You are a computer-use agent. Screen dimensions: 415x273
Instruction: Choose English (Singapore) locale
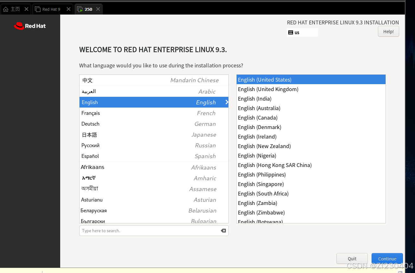pos(311,184)
